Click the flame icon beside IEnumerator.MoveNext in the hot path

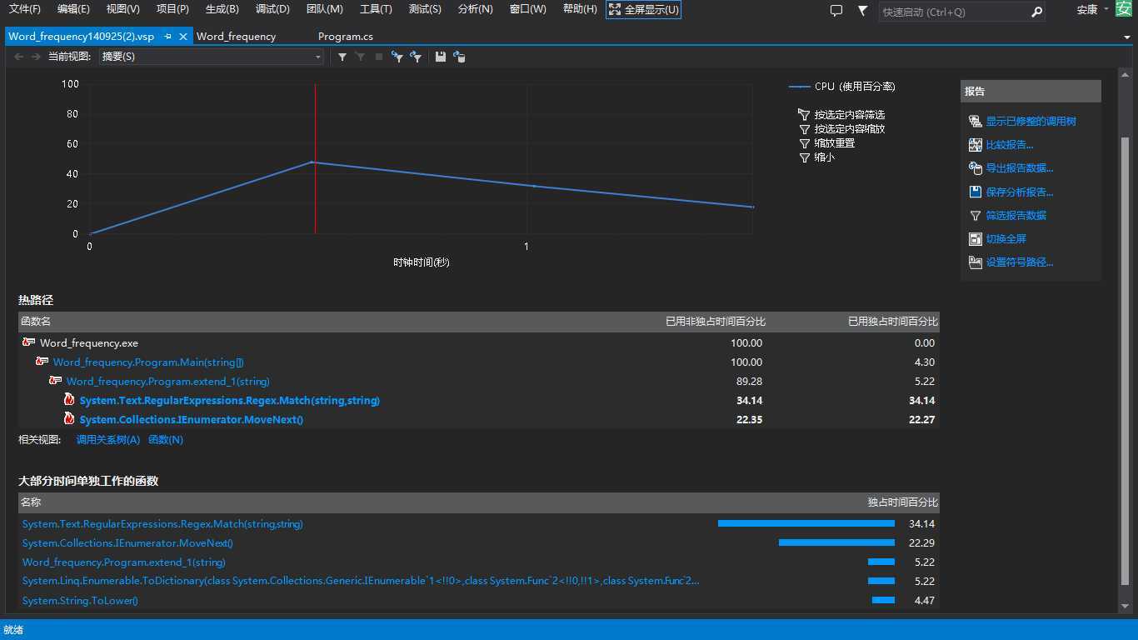pyautogui.click(x=70, y=420)
